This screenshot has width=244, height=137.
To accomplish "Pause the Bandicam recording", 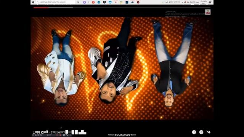I will point(57,135).
